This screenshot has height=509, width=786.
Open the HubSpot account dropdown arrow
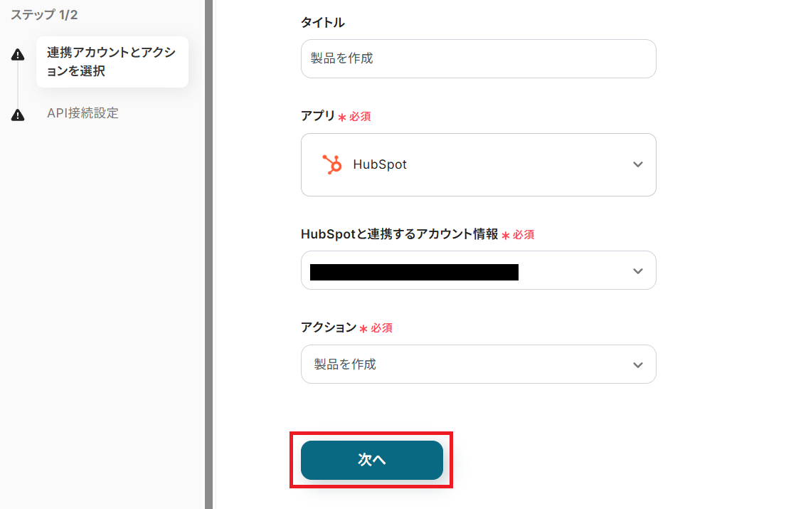pyautogui.click(x=637, y=271)
